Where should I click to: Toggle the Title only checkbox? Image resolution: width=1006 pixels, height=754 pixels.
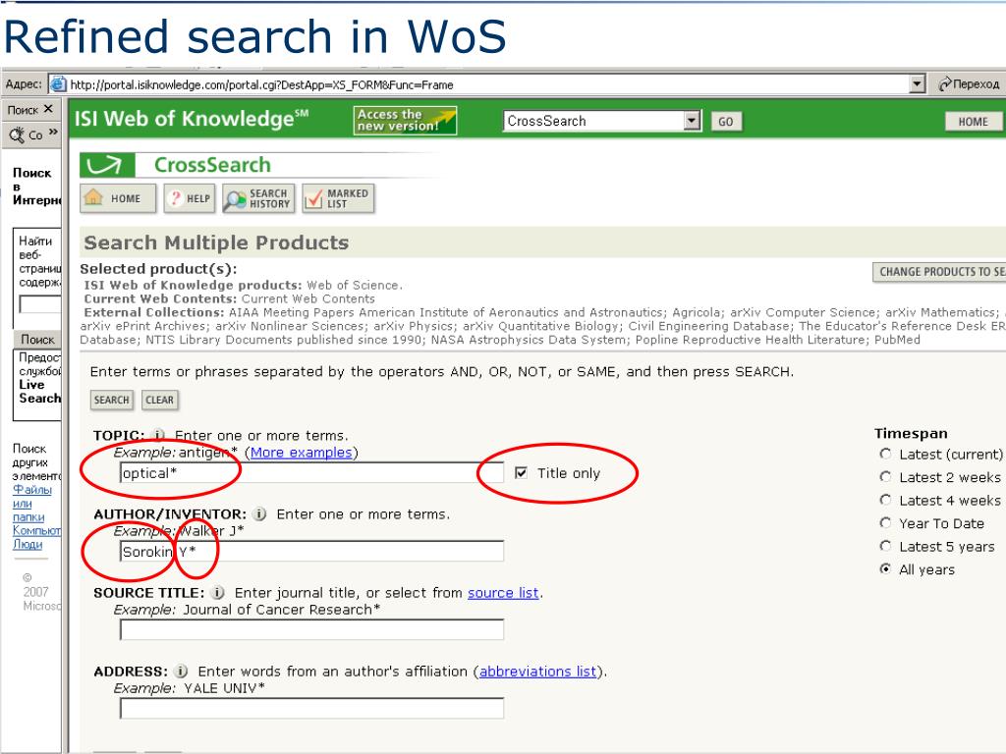(x=521, y=472)
